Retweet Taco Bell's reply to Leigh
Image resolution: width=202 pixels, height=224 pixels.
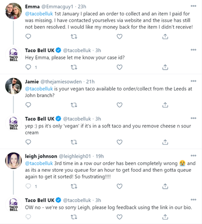74,217
